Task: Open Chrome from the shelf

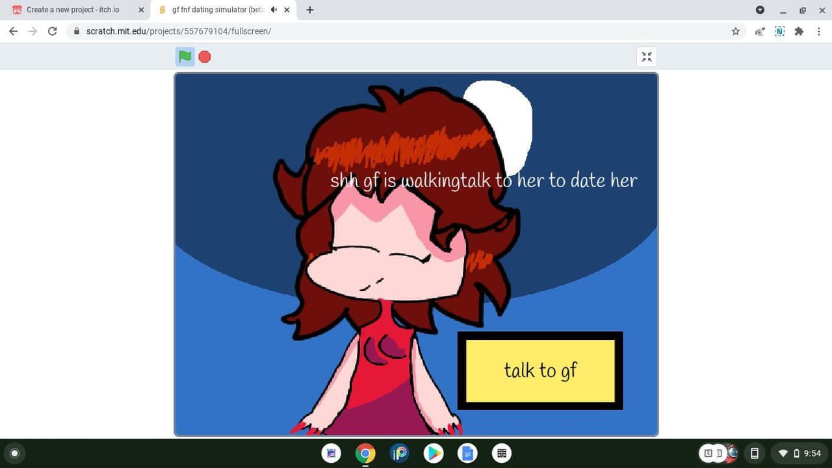Action: [x=365, y=453]
